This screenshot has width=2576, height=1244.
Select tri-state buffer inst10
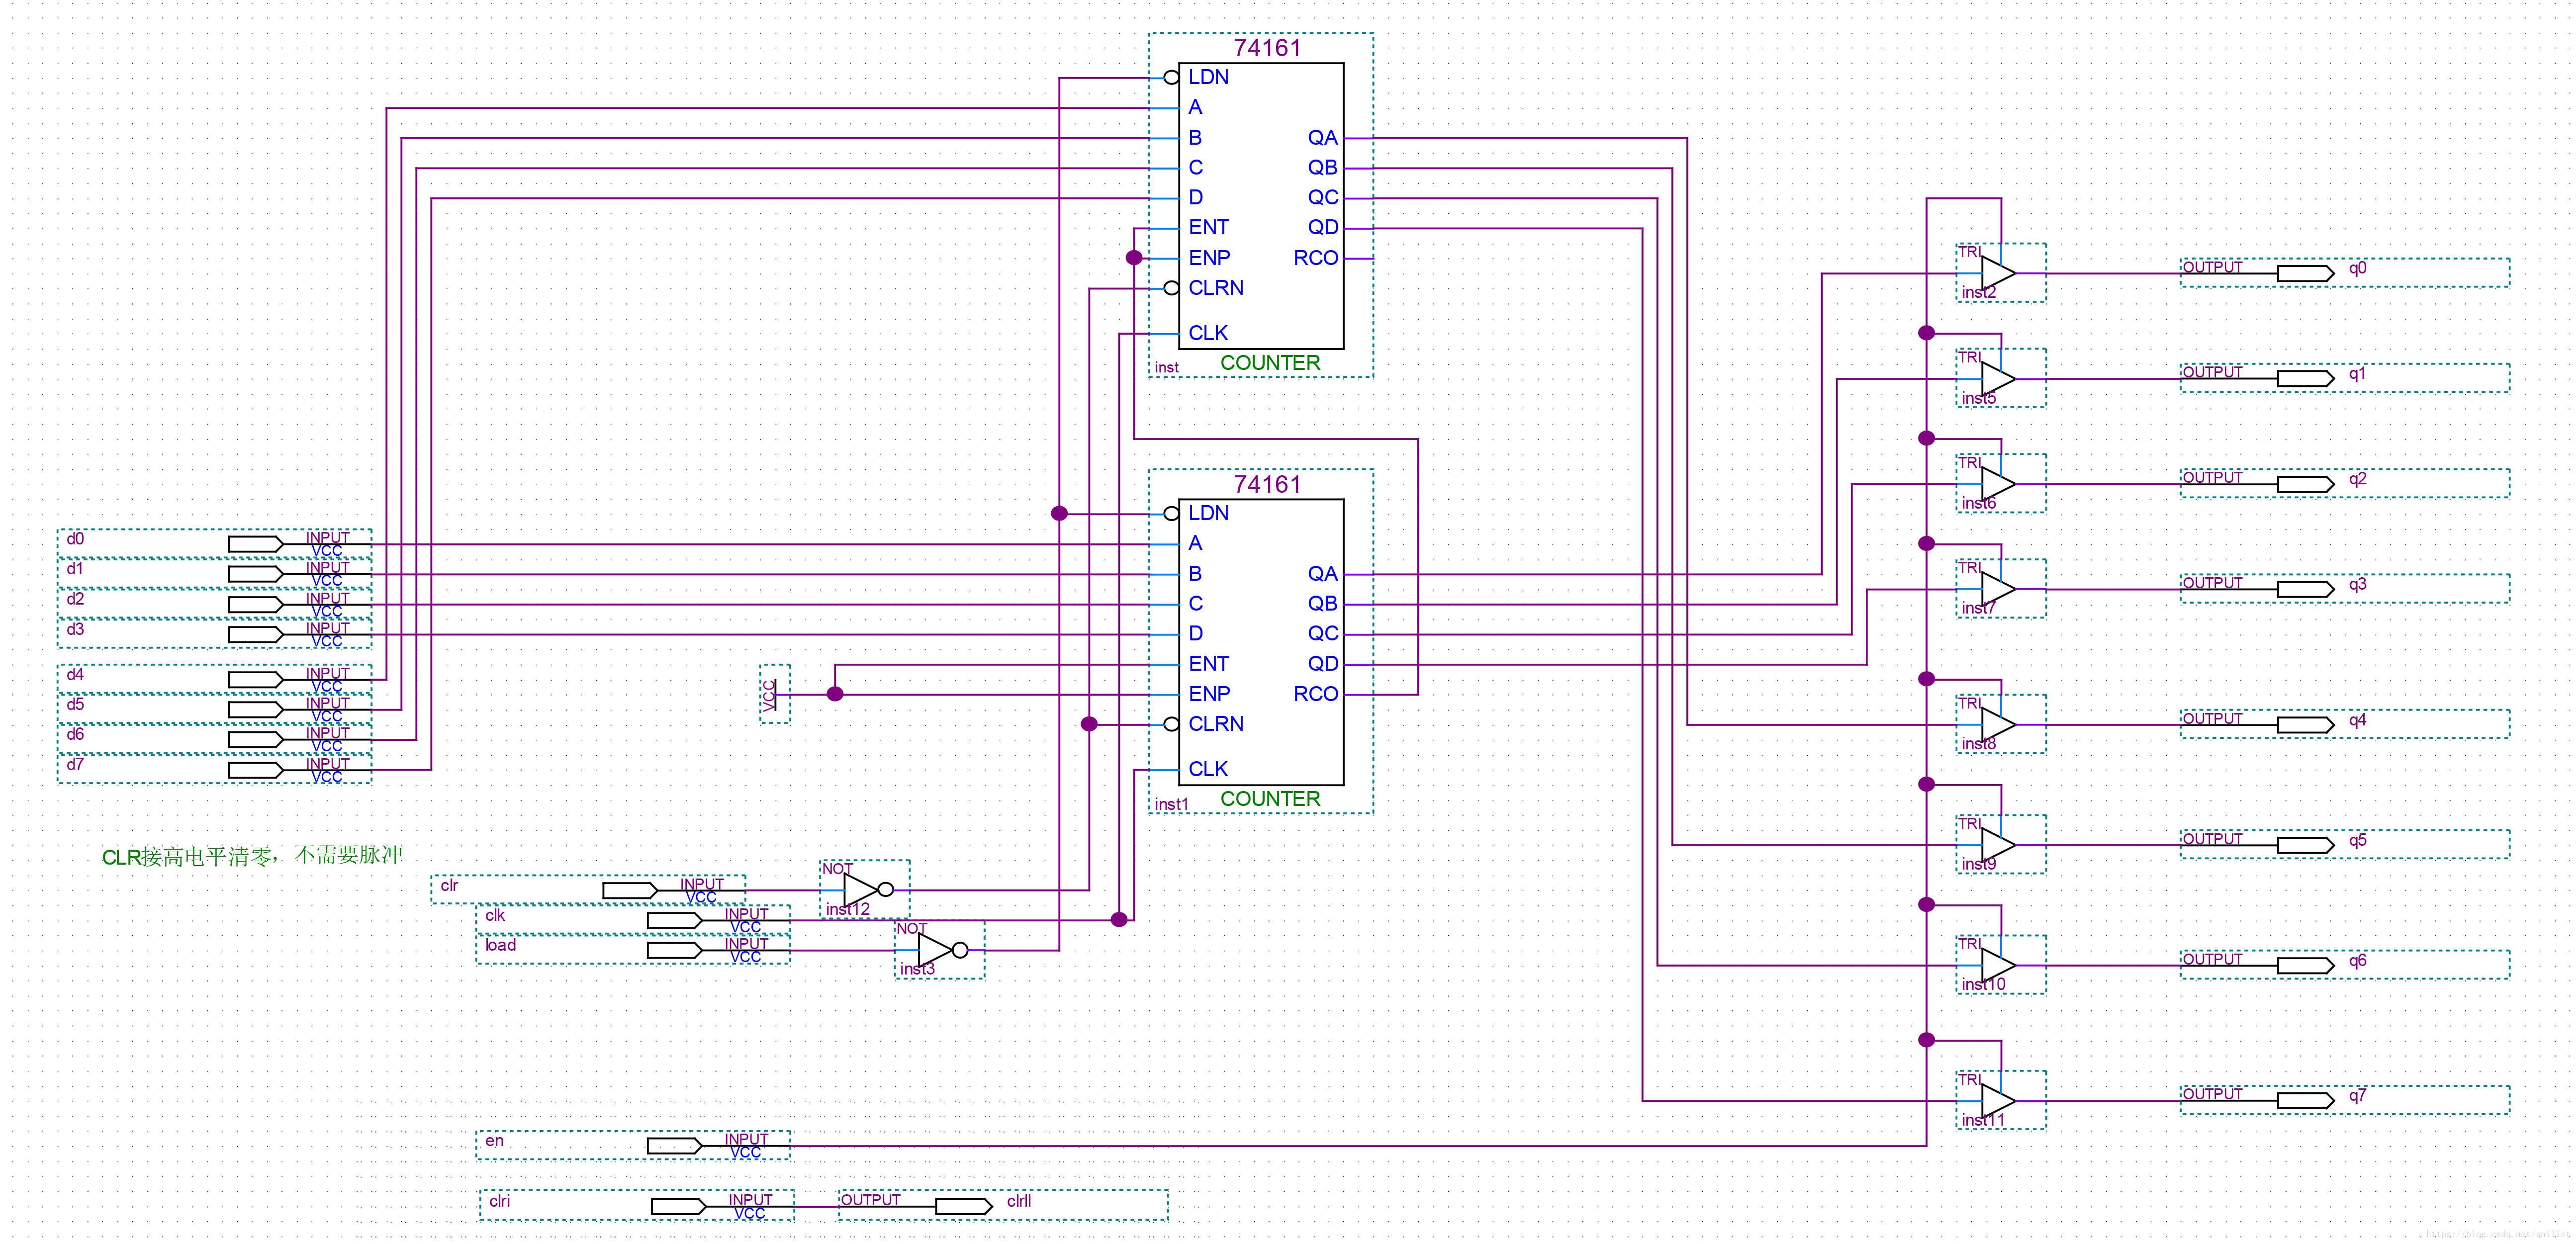click(2000, 965)
